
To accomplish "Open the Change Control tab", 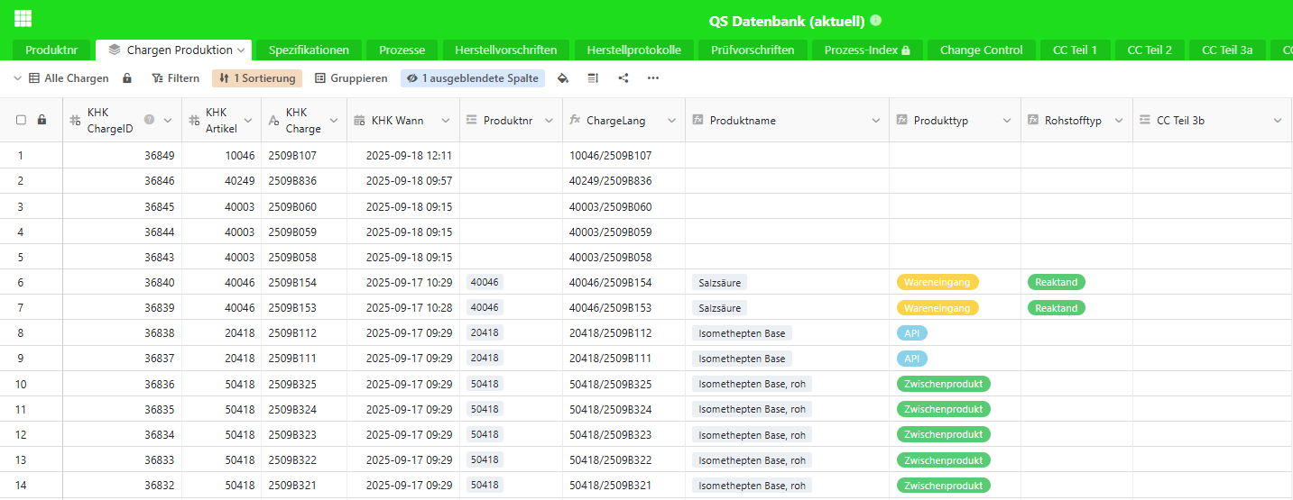I will tap(981, 50).
